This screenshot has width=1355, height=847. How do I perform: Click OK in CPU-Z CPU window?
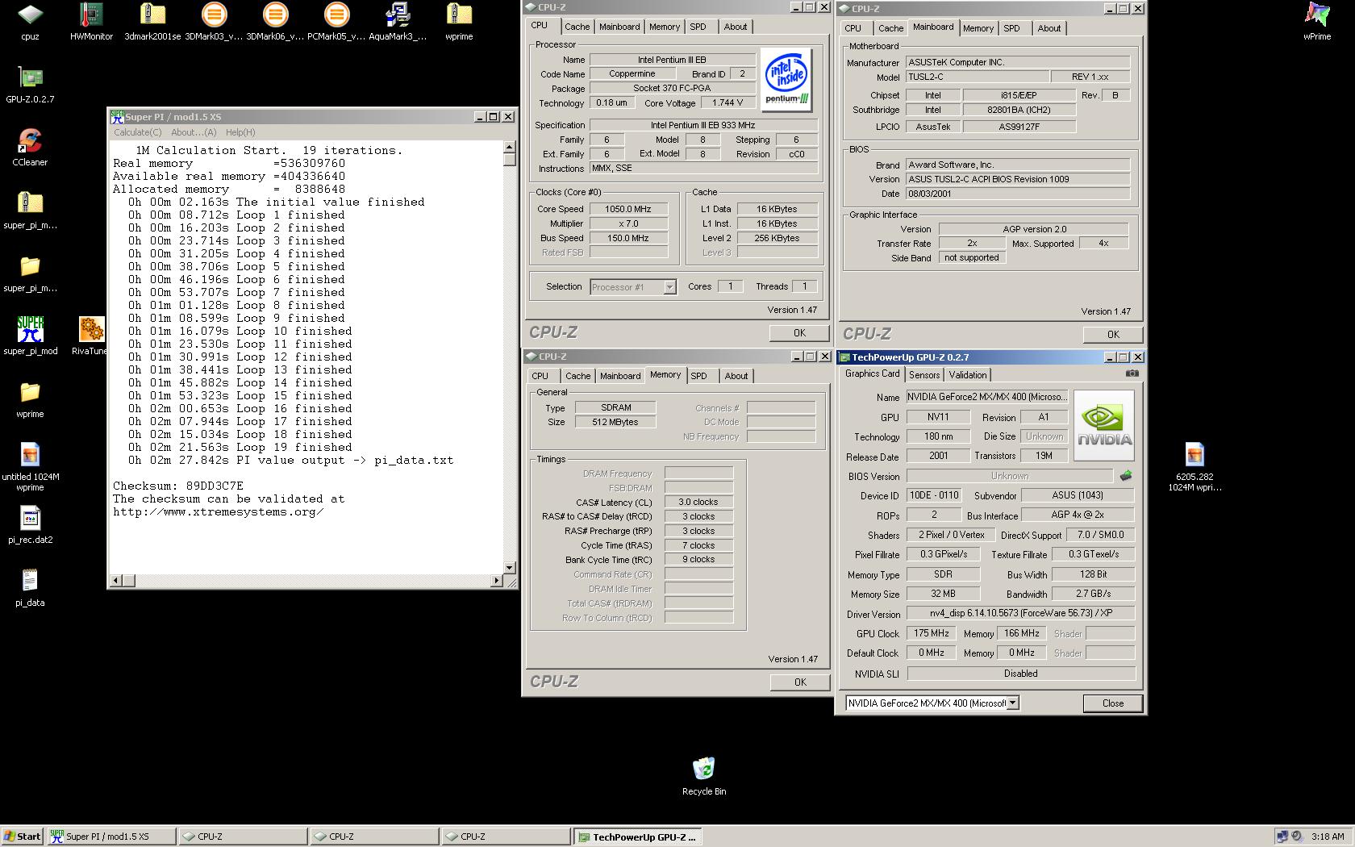pos(799,333)
